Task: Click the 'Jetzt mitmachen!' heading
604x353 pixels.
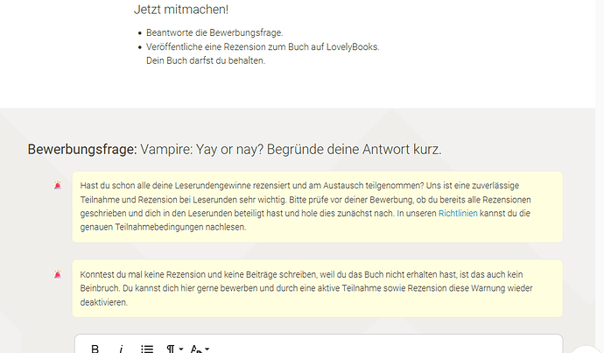Action: (x=181, y=10)
